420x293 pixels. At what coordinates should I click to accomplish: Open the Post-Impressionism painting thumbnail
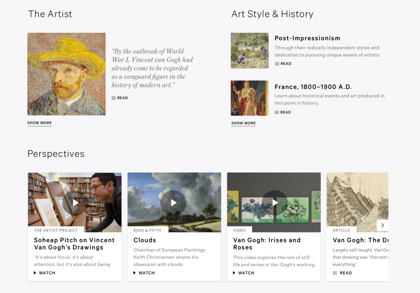(x=250, y=50)
